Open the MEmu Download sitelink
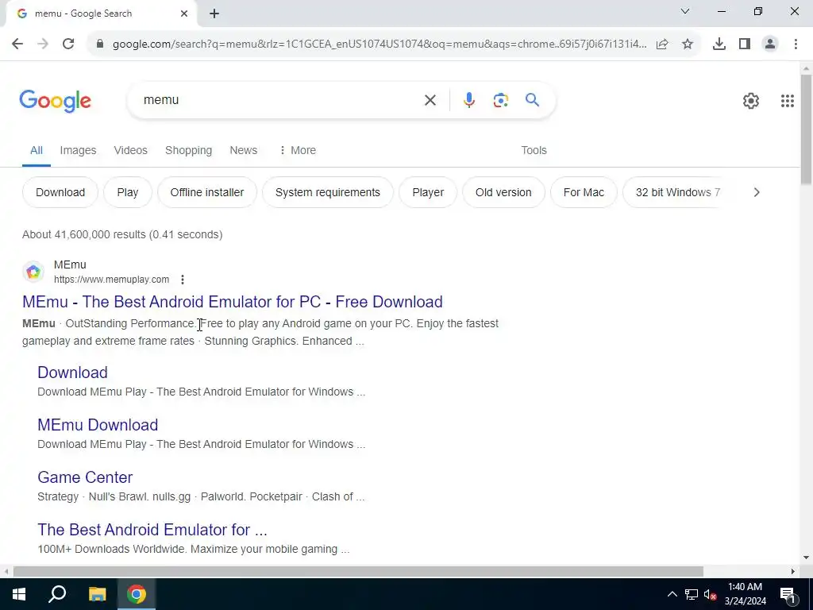Viewport: 813px width, 610px height. point(98,425)
